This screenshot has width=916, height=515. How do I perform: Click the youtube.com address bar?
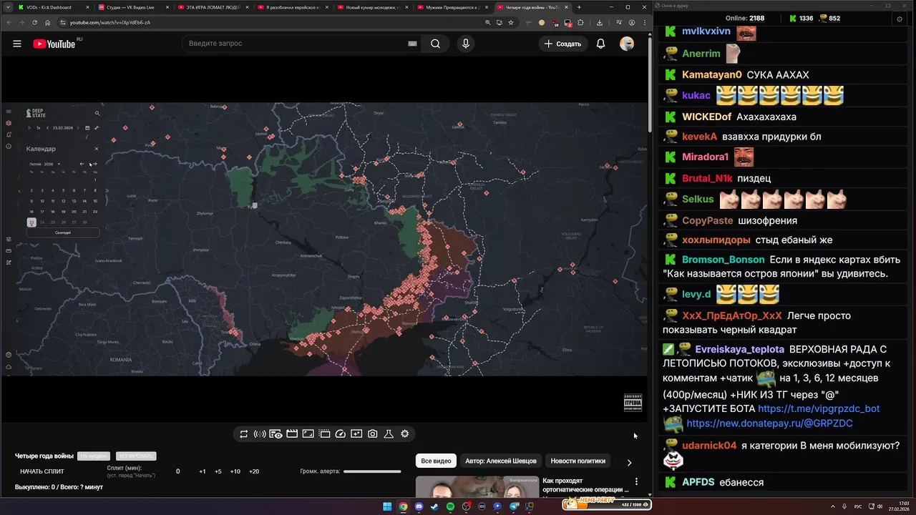pyautogui.click(x=272, y=22)
